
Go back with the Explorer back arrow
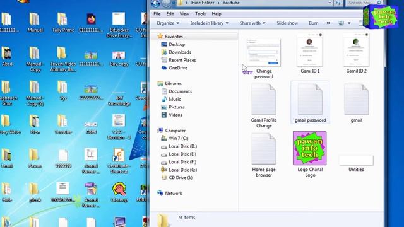pos(156,3)
